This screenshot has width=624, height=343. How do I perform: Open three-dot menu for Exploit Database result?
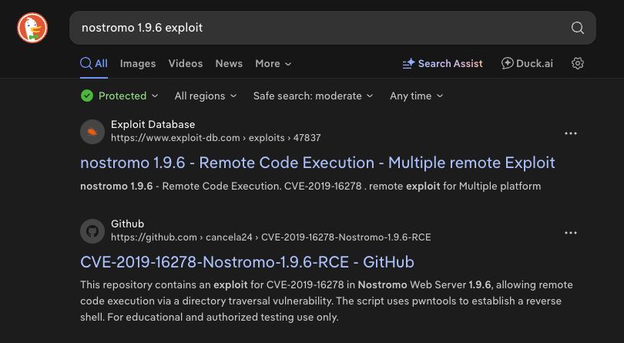click(571, 133)
